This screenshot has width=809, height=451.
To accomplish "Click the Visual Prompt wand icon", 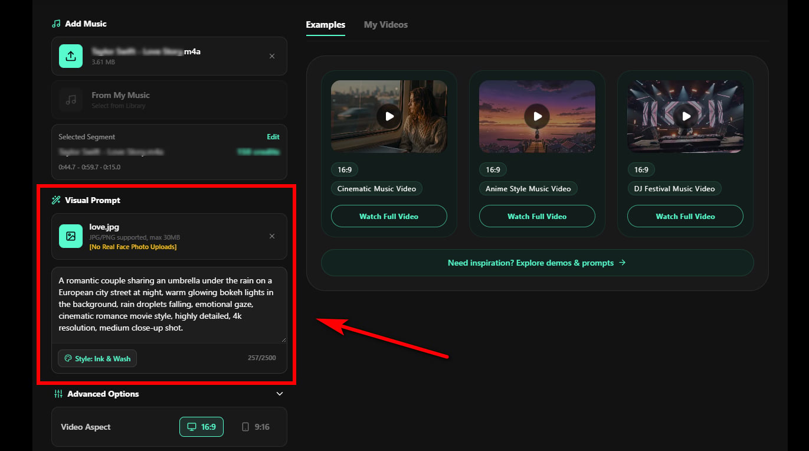I will [56, 200].
